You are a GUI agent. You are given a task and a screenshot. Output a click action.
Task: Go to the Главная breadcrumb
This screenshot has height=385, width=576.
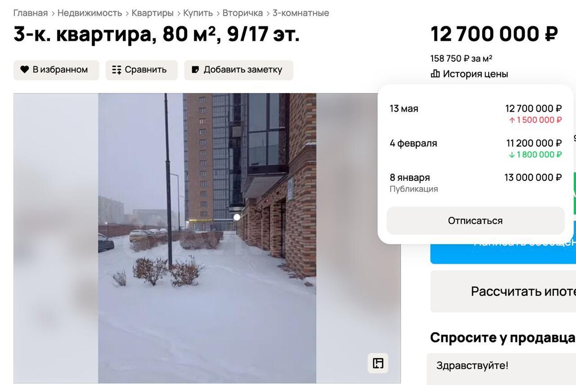pos(31,13)
